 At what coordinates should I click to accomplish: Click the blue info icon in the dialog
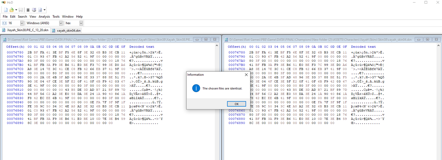click(197, 88)
